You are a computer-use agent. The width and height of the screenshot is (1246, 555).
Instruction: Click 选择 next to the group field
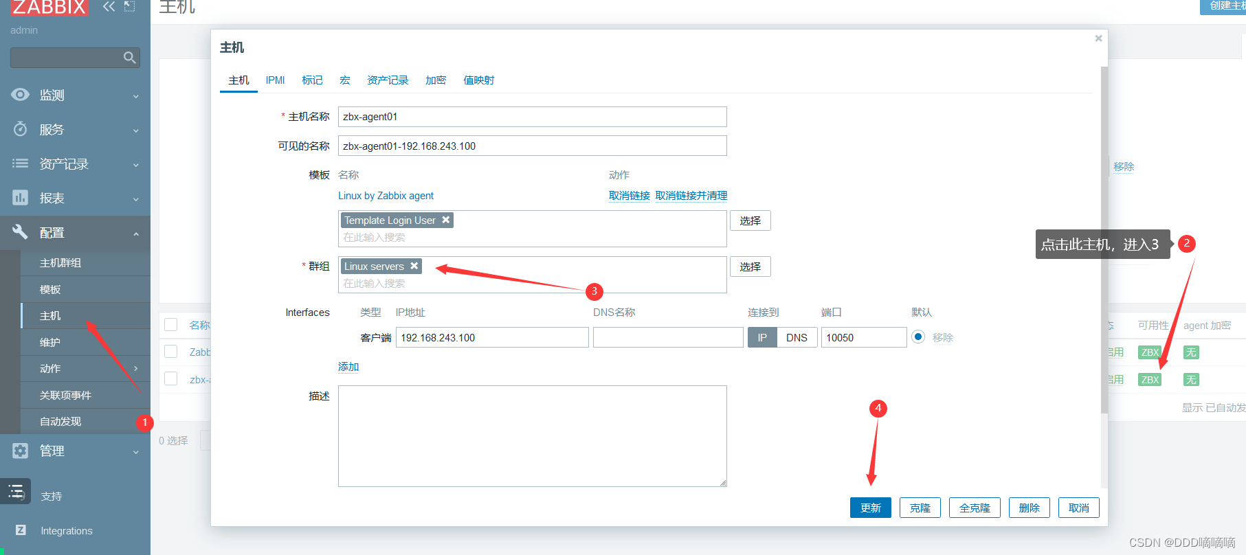pos(750,267)
